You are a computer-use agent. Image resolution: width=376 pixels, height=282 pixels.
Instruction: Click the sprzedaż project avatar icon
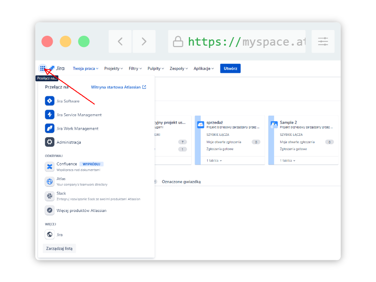[x=201, y=125]
